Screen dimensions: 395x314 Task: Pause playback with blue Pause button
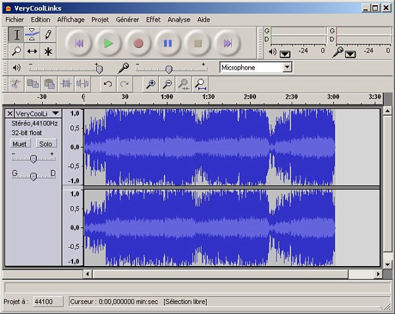[168, 43]
